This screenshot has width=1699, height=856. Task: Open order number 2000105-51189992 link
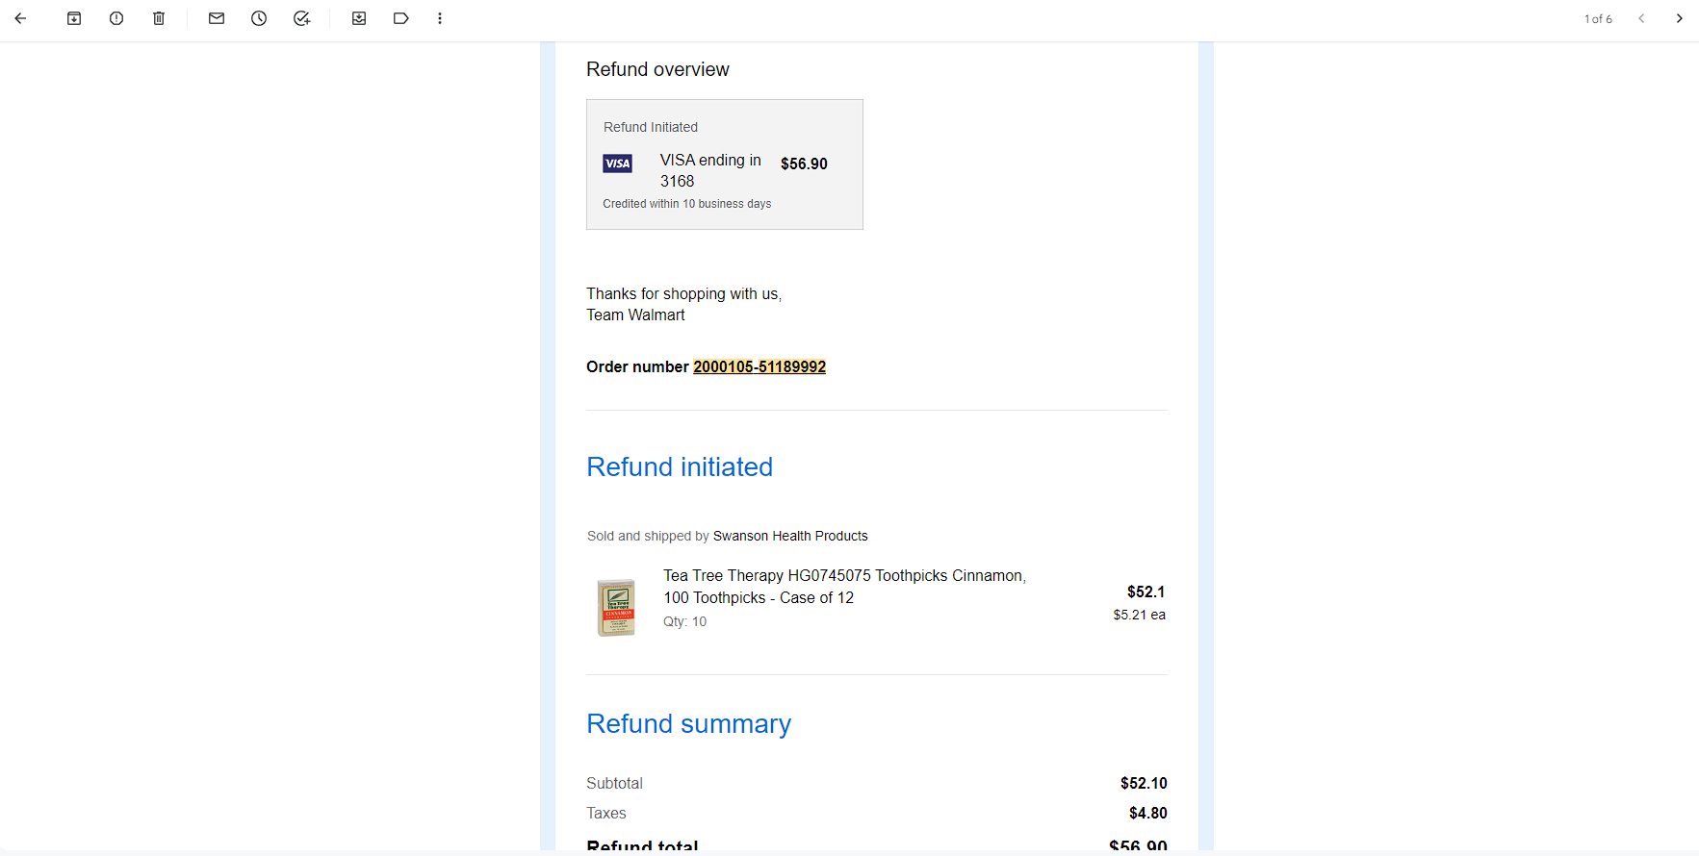(759, 366)
